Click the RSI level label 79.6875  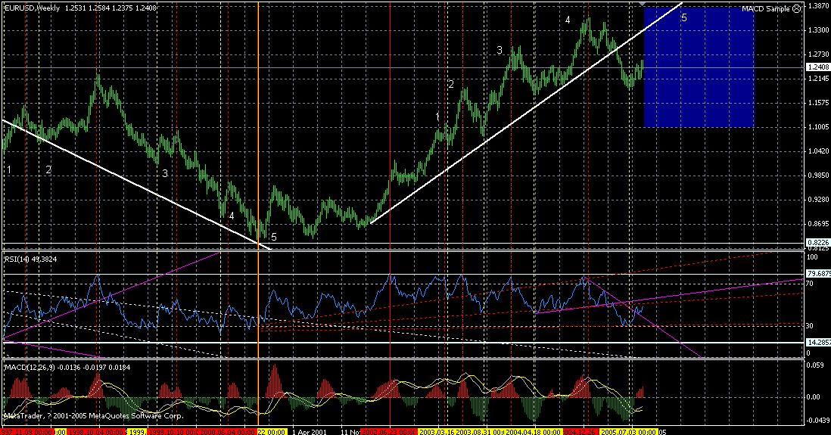(817, 274)
